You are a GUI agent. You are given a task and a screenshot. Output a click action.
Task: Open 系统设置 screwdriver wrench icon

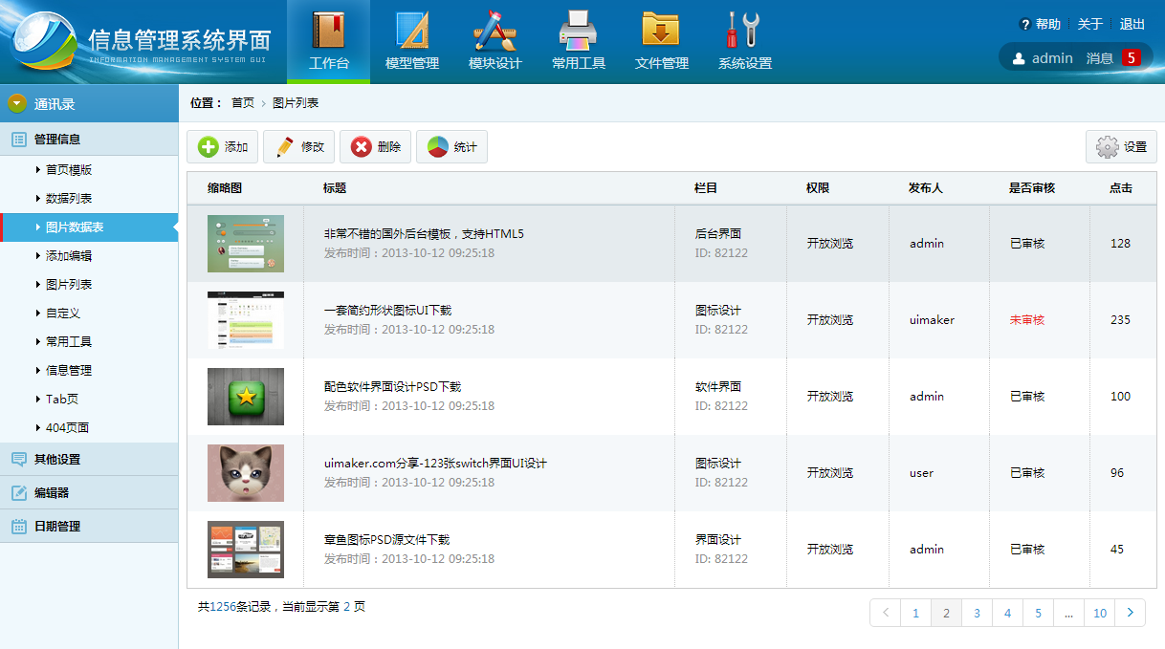point(744,31)
